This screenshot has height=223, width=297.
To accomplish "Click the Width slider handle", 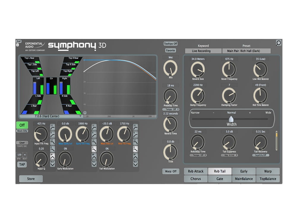I will [x=231, y=119].
